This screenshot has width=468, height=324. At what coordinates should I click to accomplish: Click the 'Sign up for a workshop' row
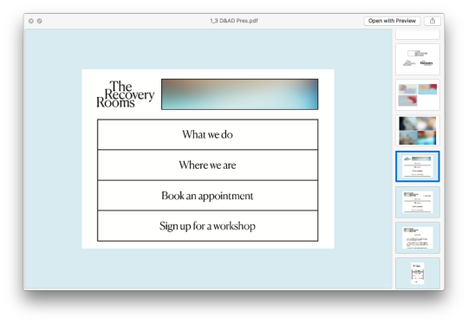pos(207,226)
